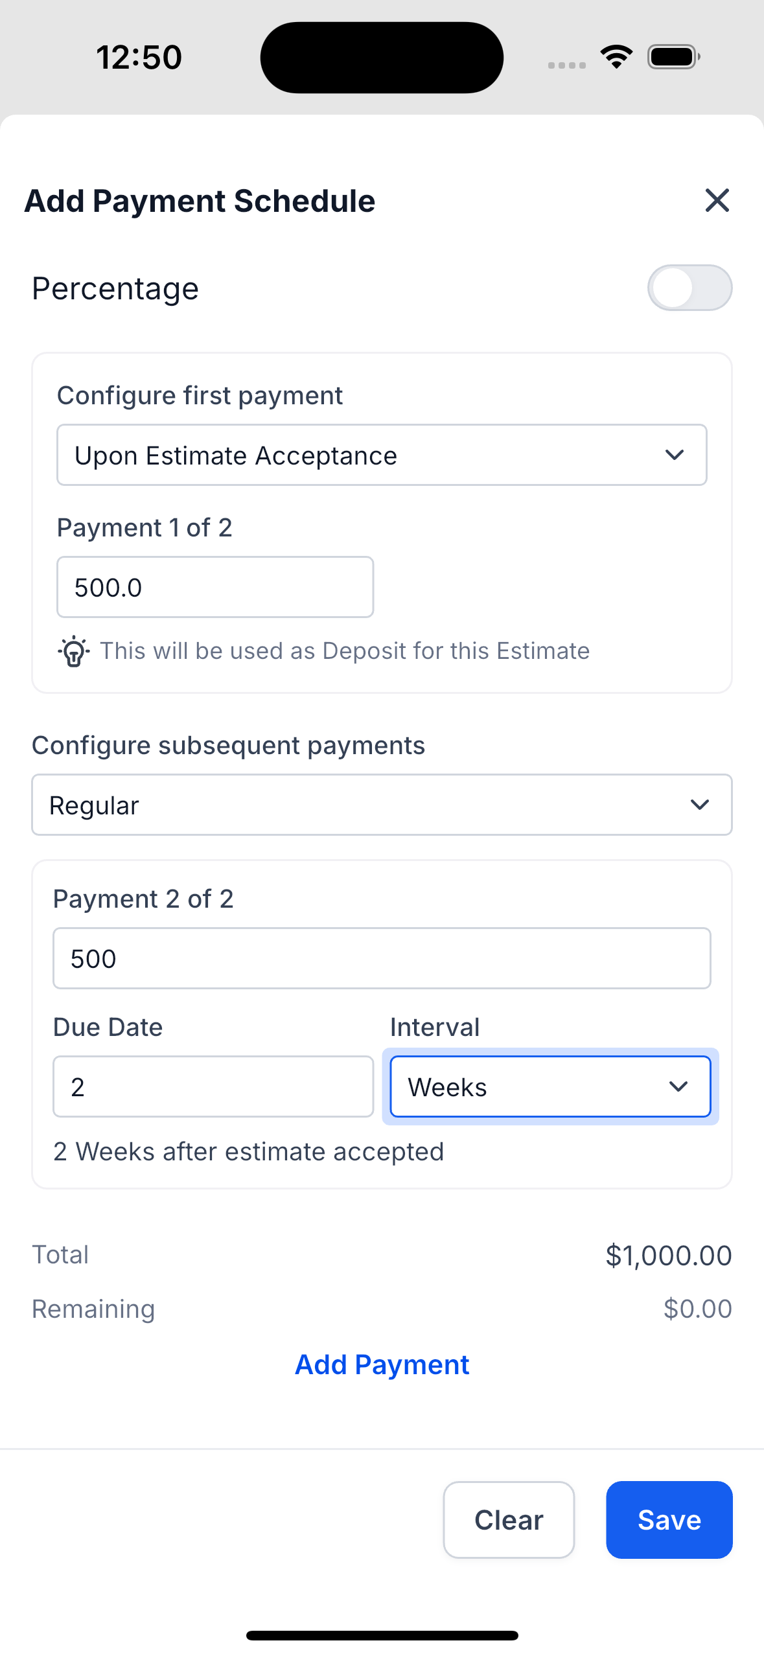This screenshot has width=764, height=1656.
Task: Tap the status bar clock
Action: [x=139, y=57]
